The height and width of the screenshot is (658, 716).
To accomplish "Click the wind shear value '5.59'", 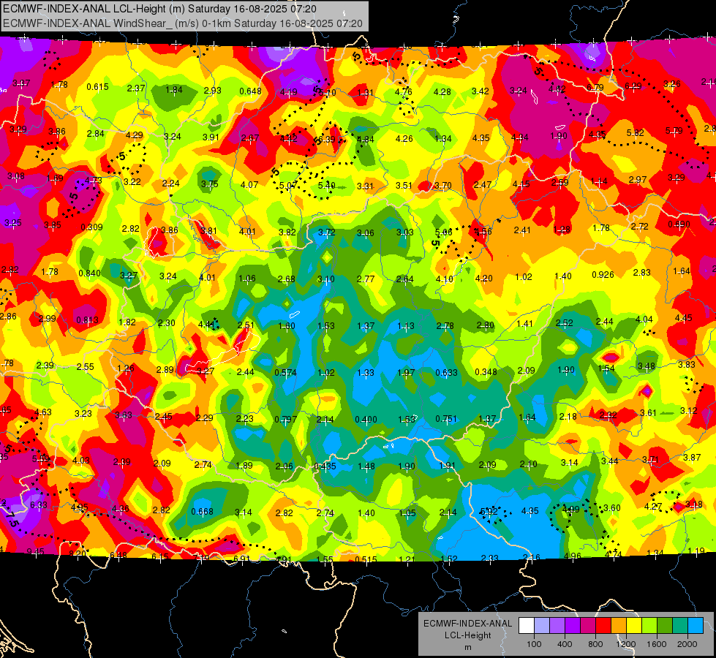I will click(x=41, y=458).
